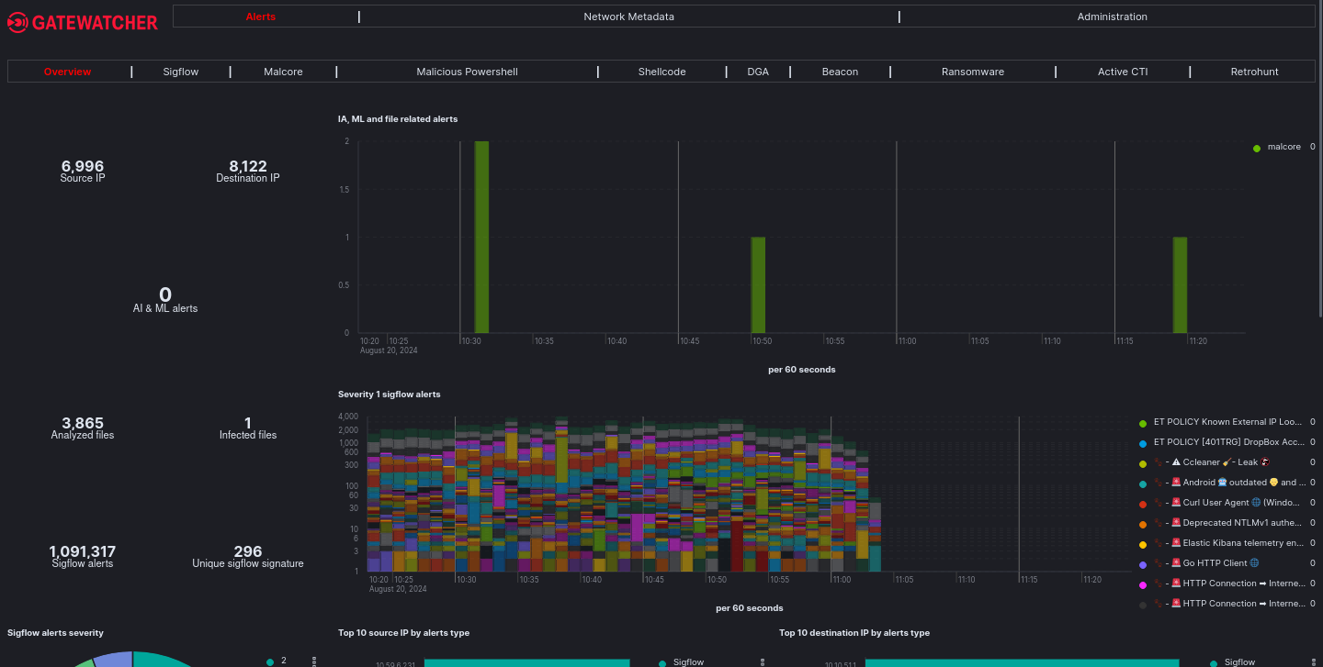The image size is (1323, 667).
Task: Toggle ET POLICY Known External IP legend entry
Action: coord(1227,422)
